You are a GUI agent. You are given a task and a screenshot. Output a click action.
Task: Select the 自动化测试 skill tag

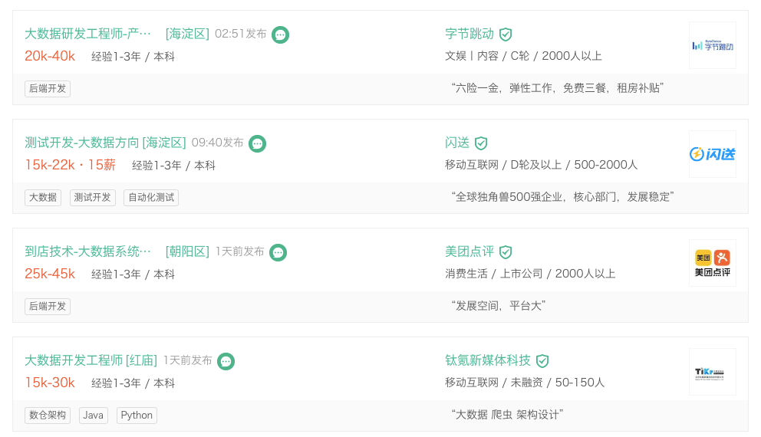(151, 197)
